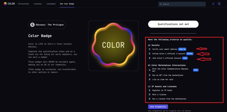Click the COLOR badge image

(x=113, y=46)
